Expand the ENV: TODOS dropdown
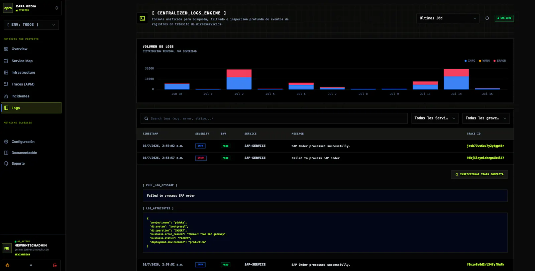 (31, 25)
